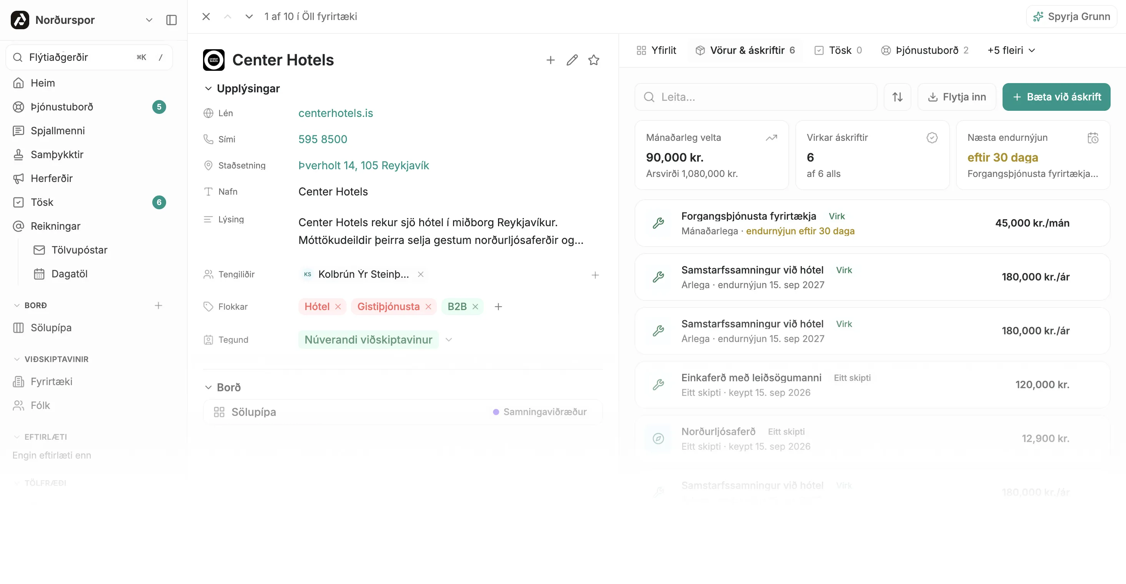This screenshot has width=1126, height=584.
Task: Add another contact to Tengiliðir
Action: point(595,275)
